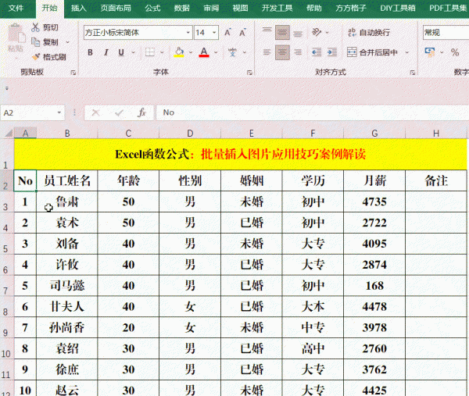Apply the yellow fill color bucket
Screen dimensions: 469x396
click(x=179, y=52)
